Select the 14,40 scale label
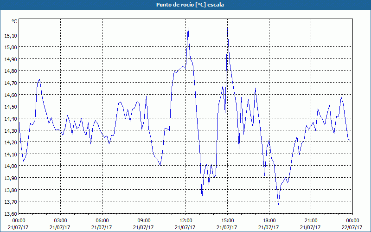 coord(11,119)
